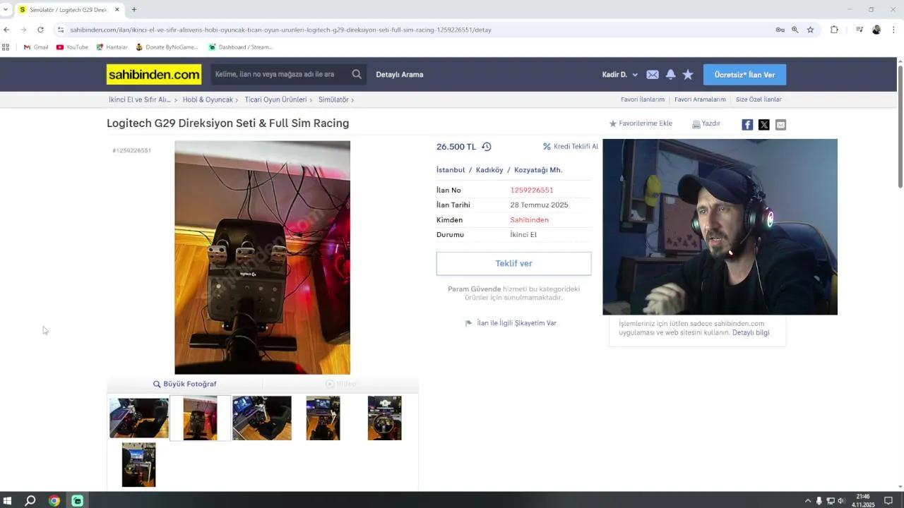
Task: Go to Ticari Oyun Ürünleri breadcrumb
Action: pos(275,99)
